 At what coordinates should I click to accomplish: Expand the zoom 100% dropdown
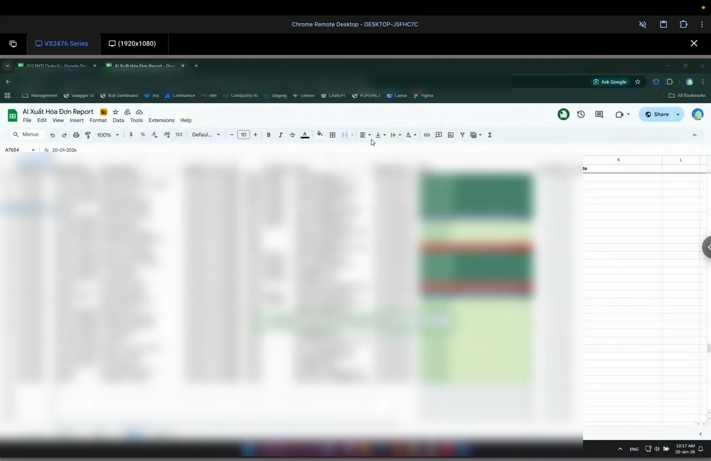[108, 135]
